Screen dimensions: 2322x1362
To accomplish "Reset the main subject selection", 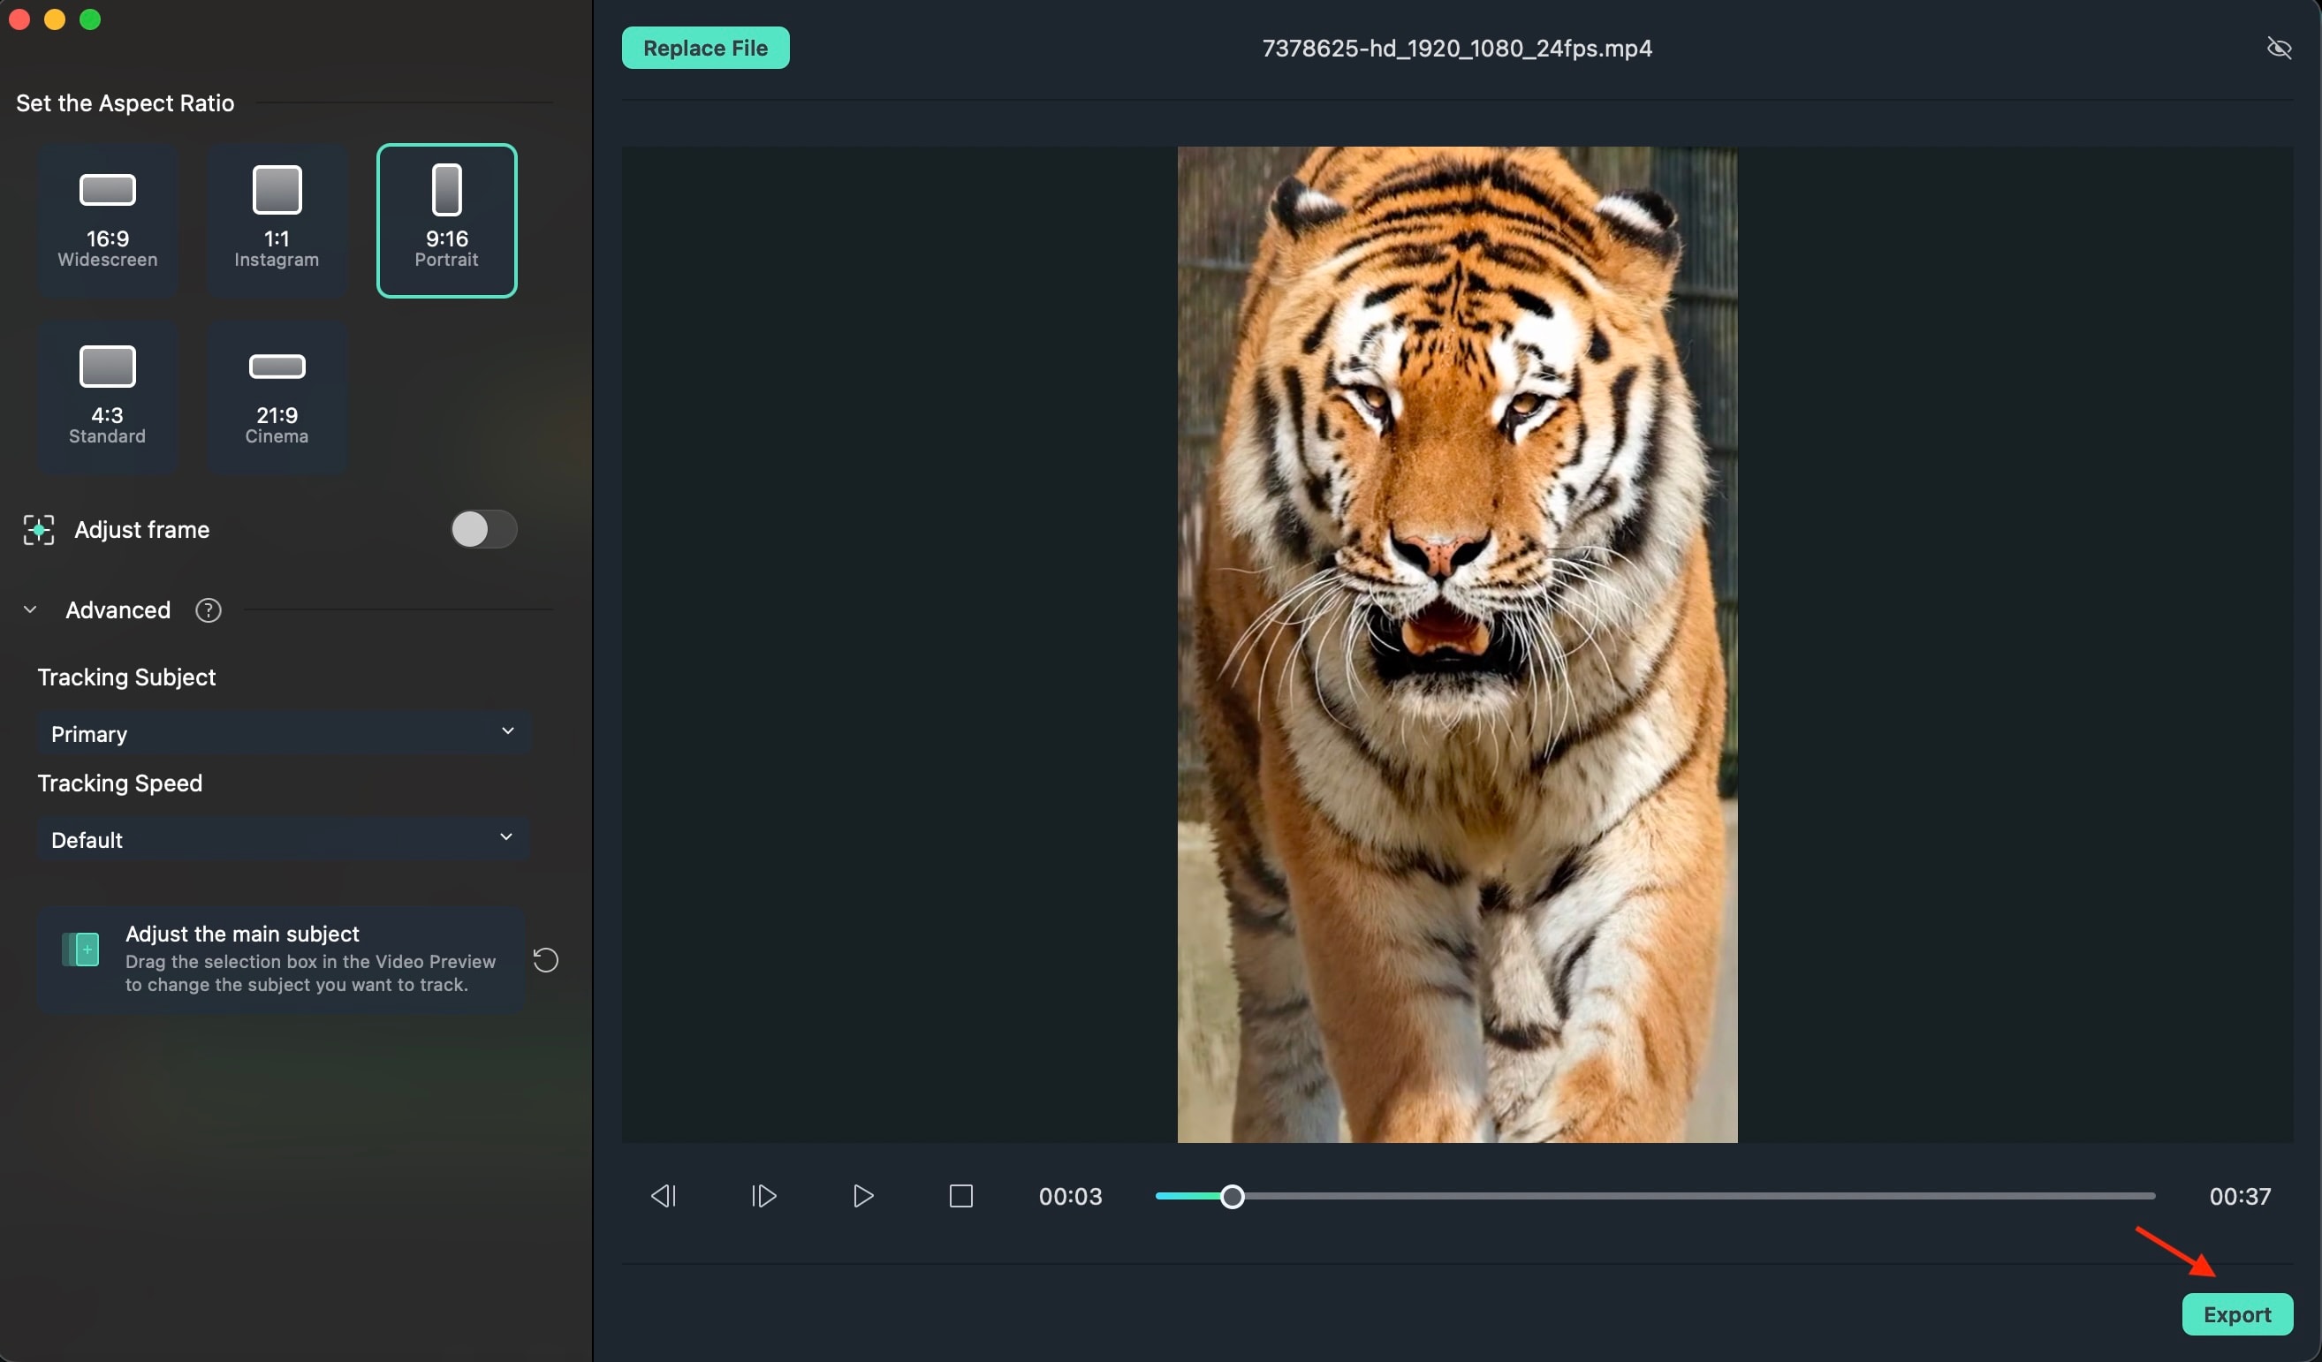I will pyautogui.click(x=546, y=959).
